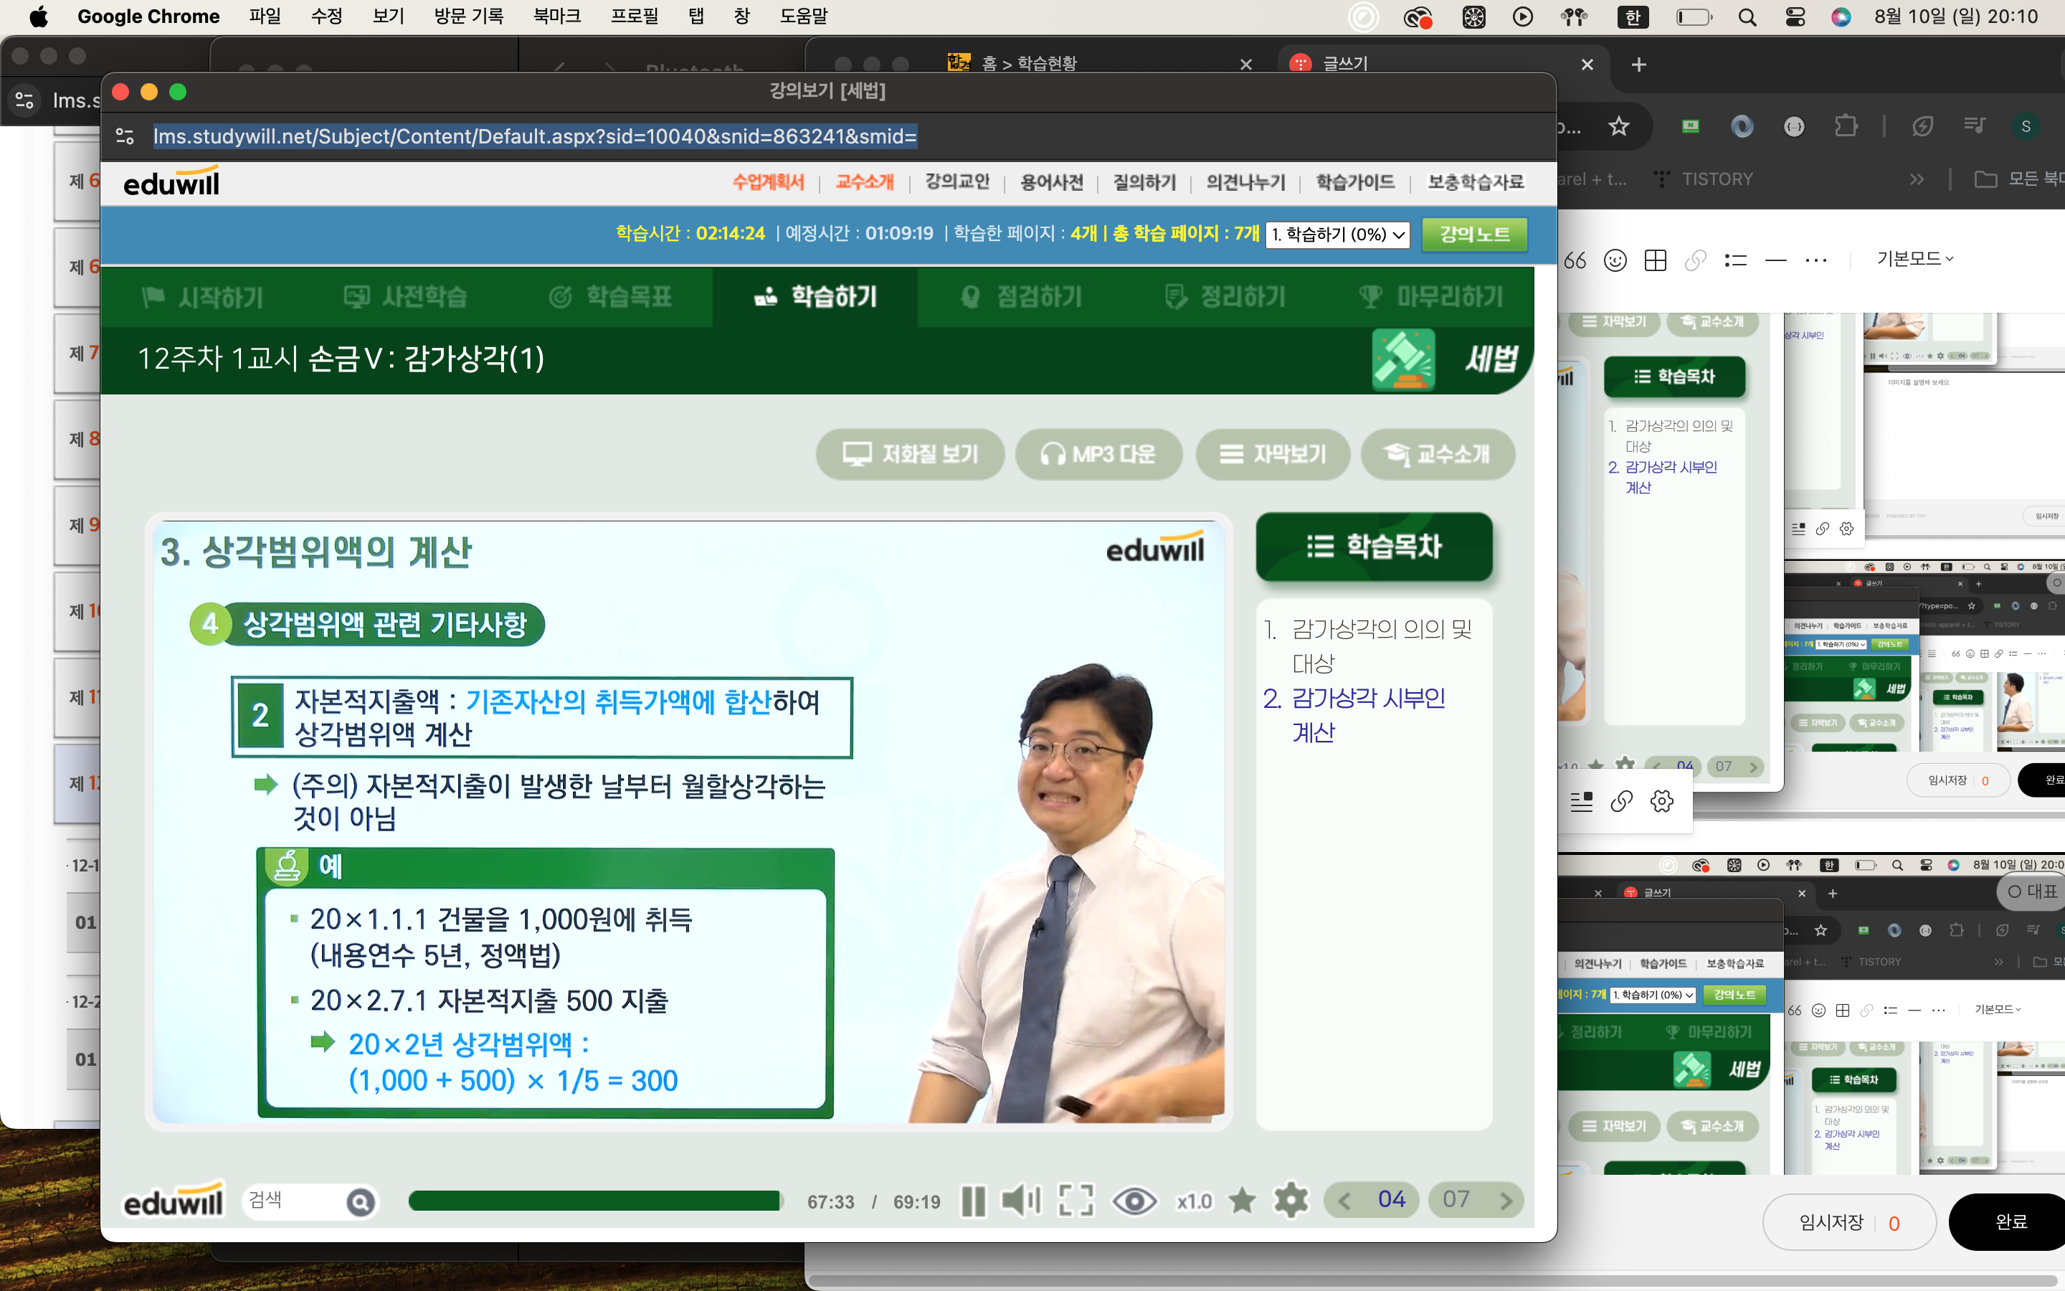Screen dimensions: 2065x1291
Task: Open the 강의교안 link
Action: pyautogui.click(x=956, y=182)
